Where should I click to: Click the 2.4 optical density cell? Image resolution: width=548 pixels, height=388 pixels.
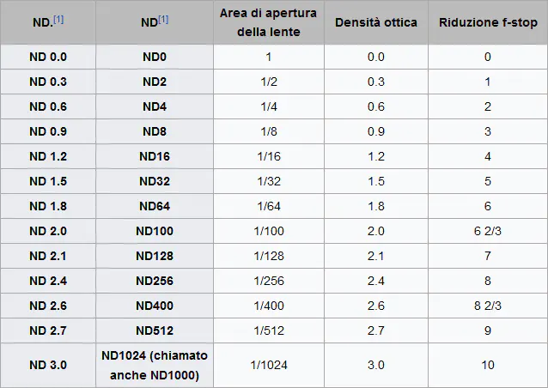(376, 281)
